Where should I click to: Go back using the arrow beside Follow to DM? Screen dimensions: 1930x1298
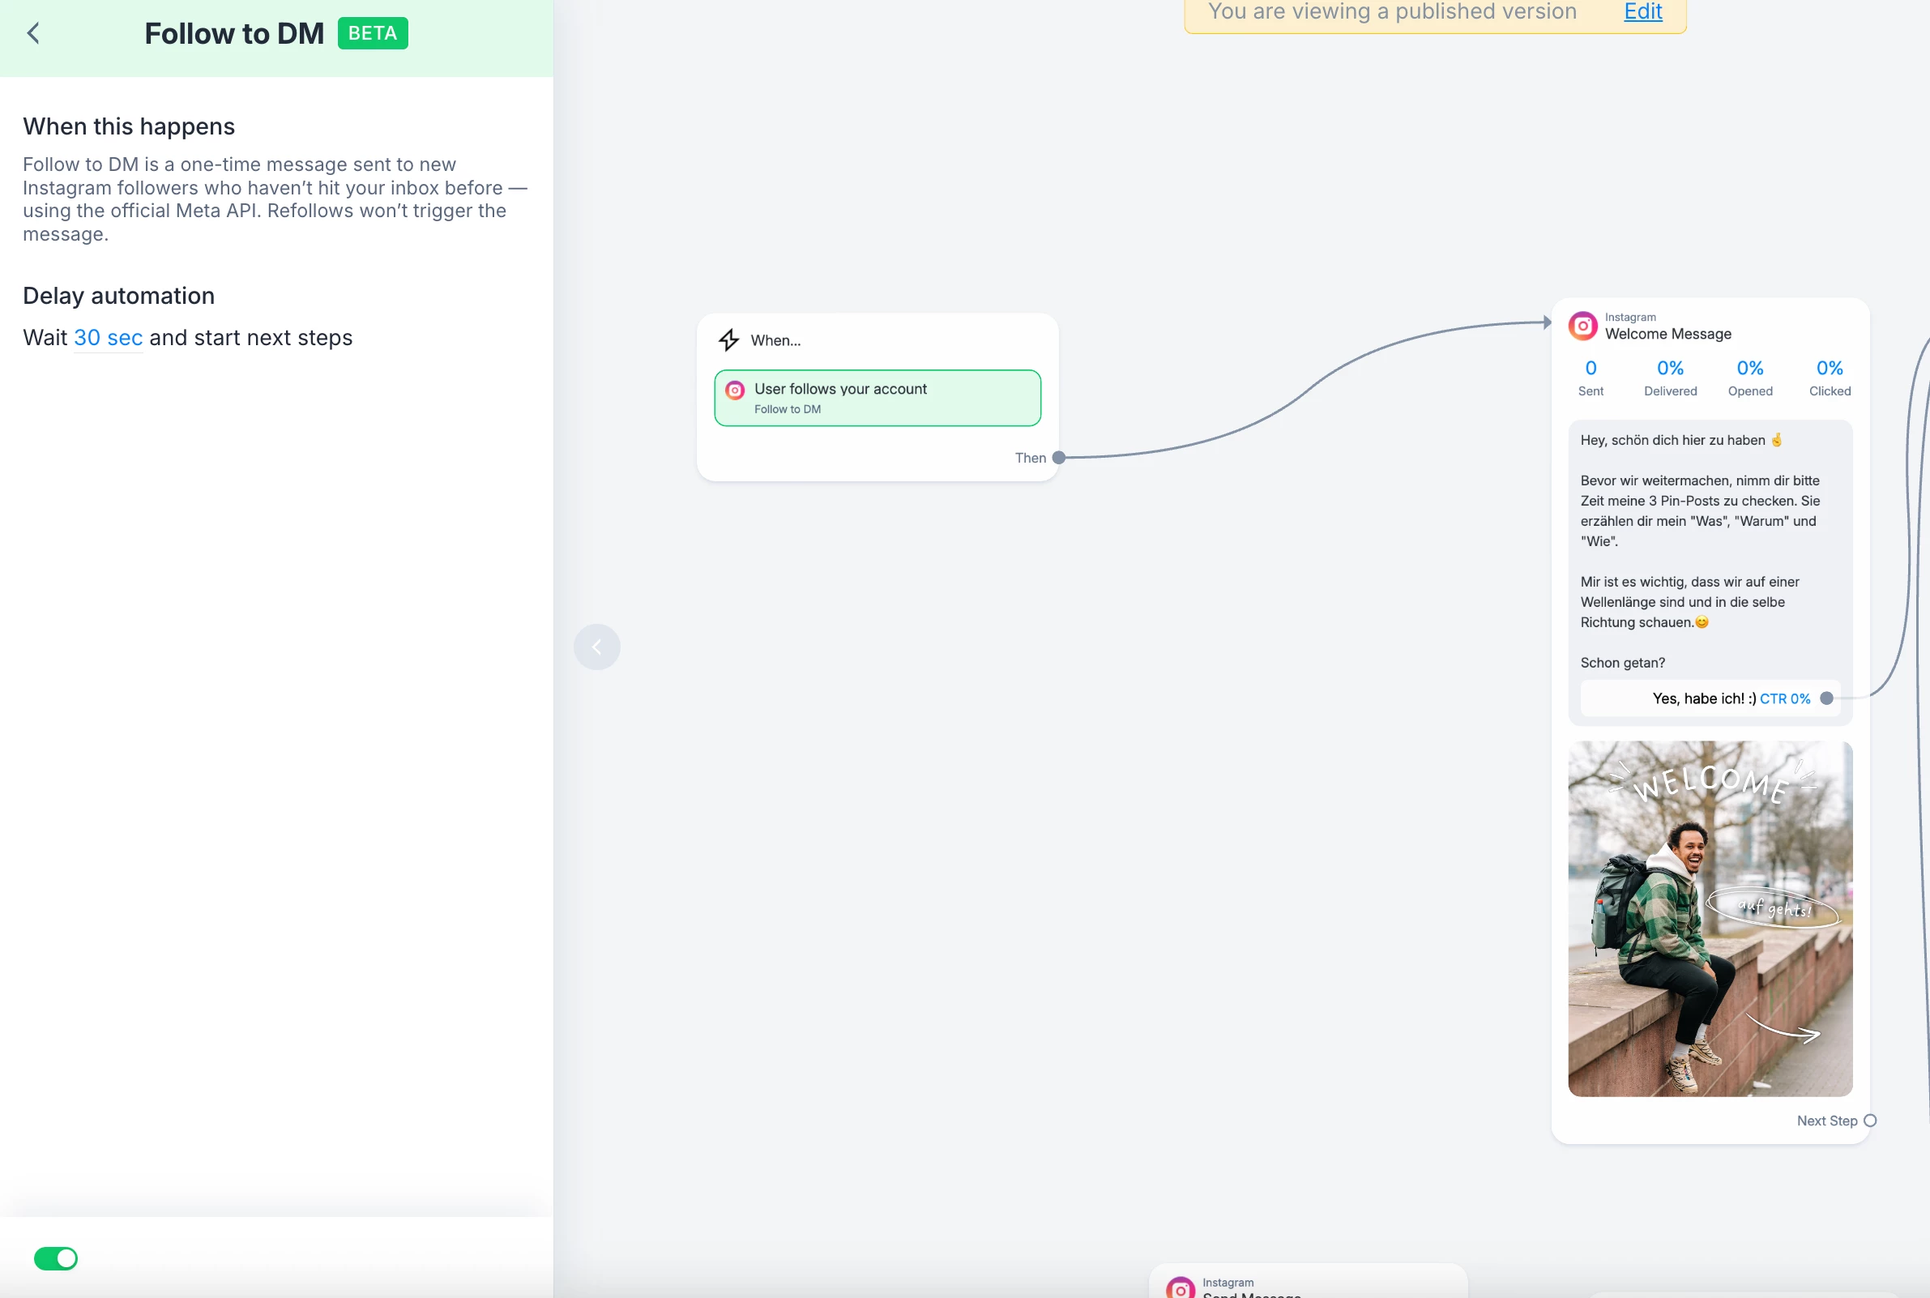tap(33, 33)
